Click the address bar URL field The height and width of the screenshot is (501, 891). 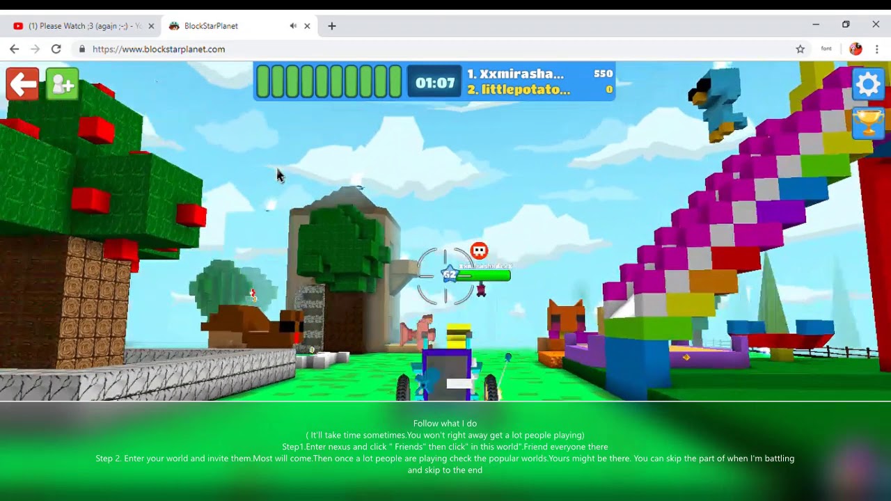point(439,49)
